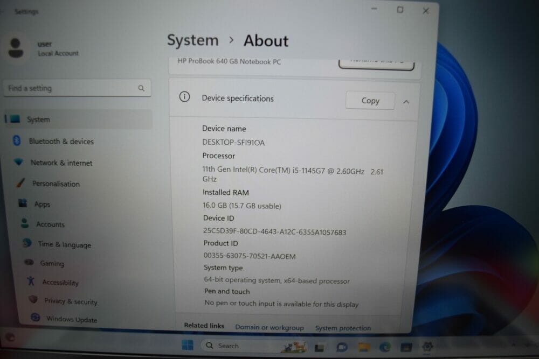Open the Accounts settings page
539x359 pixels.
51,224
